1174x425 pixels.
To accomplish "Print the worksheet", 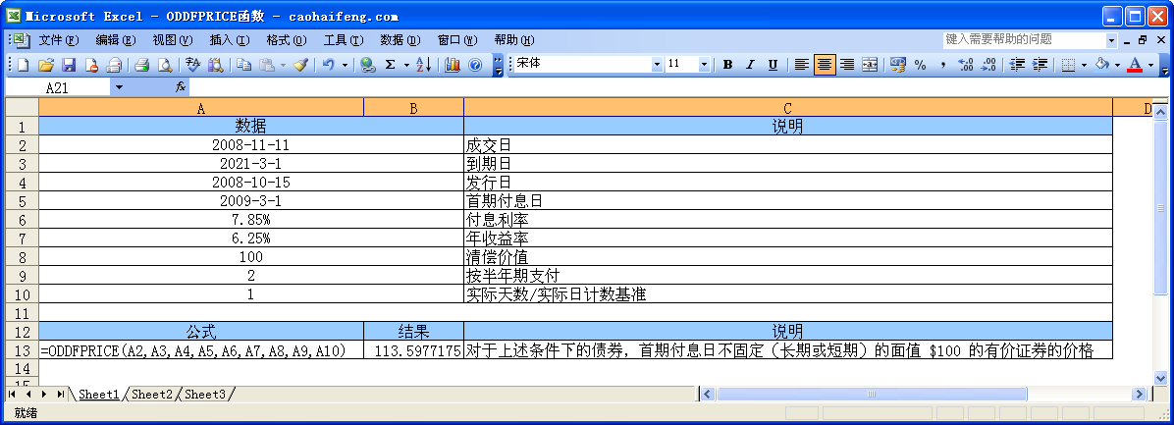I will [142, 65].
